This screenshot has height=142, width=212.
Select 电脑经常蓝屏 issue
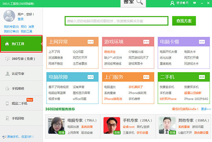pos(57,93)
